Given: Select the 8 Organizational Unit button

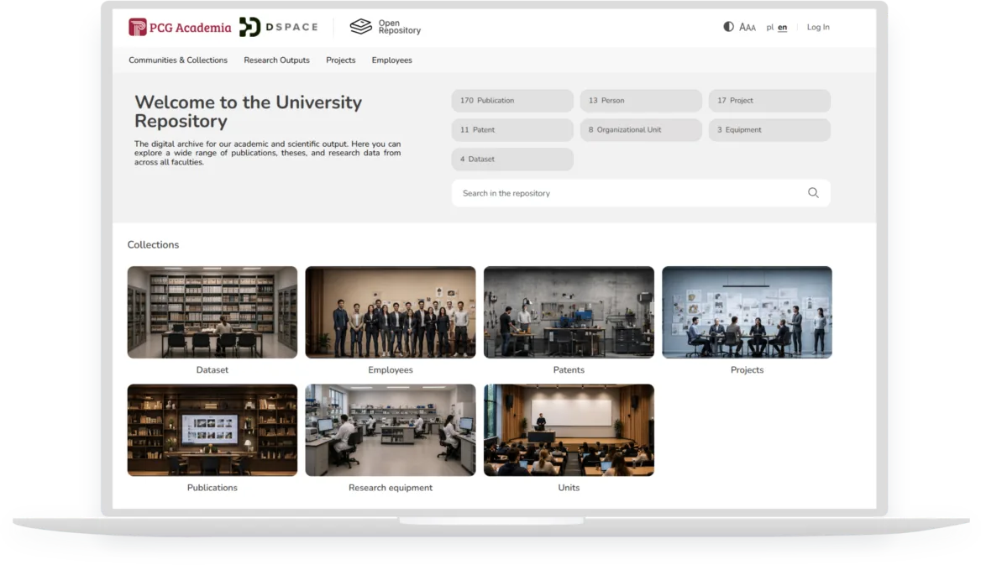Looking at the screenshot, I should tap(641, 129).
